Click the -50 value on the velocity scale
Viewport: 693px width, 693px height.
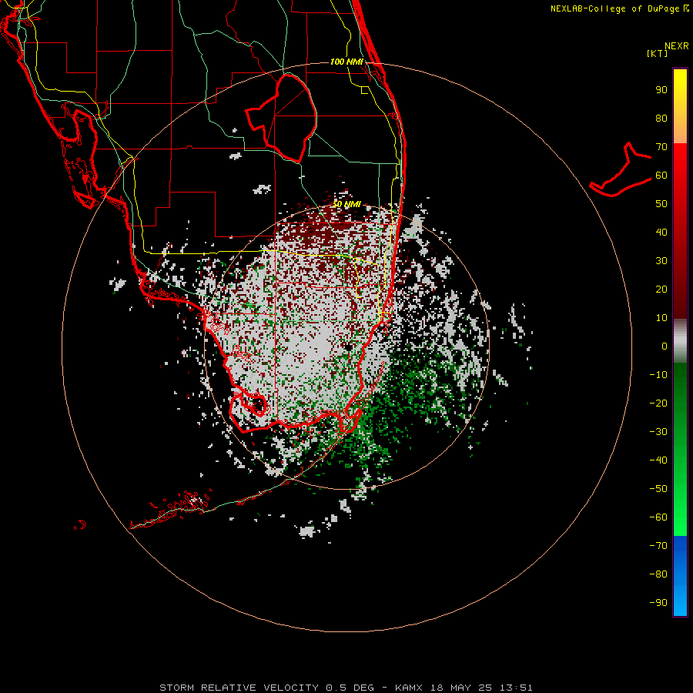(658, 488)
